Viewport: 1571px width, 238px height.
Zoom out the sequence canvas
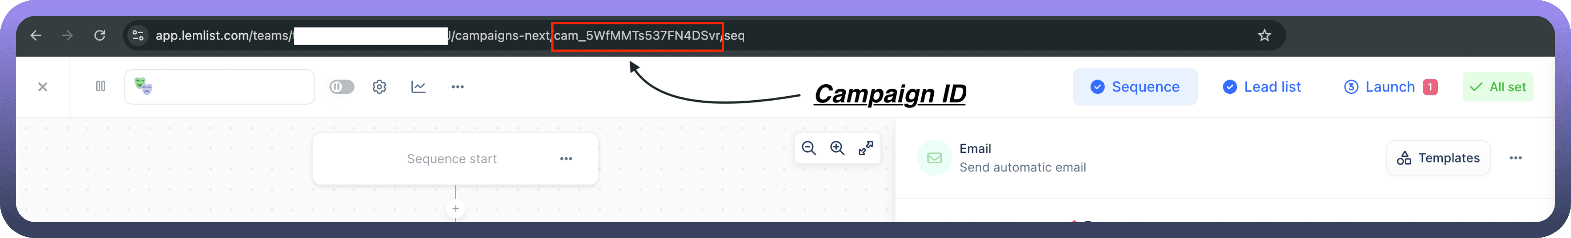809,148
